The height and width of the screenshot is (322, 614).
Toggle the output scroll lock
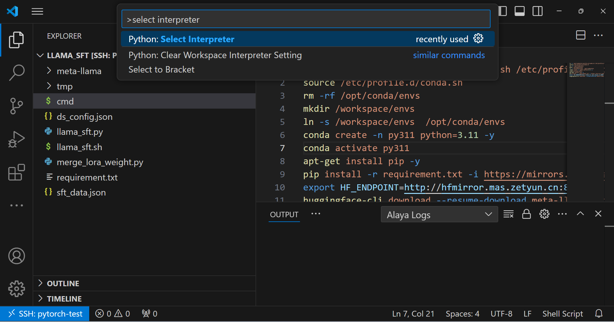526,214
